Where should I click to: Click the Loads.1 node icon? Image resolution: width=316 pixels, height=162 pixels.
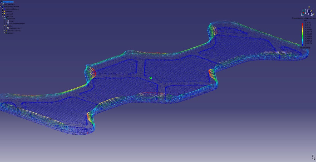[x=6, y=26]
